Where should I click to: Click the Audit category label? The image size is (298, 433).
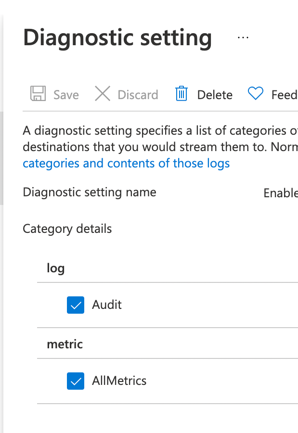tap(107, 305)
